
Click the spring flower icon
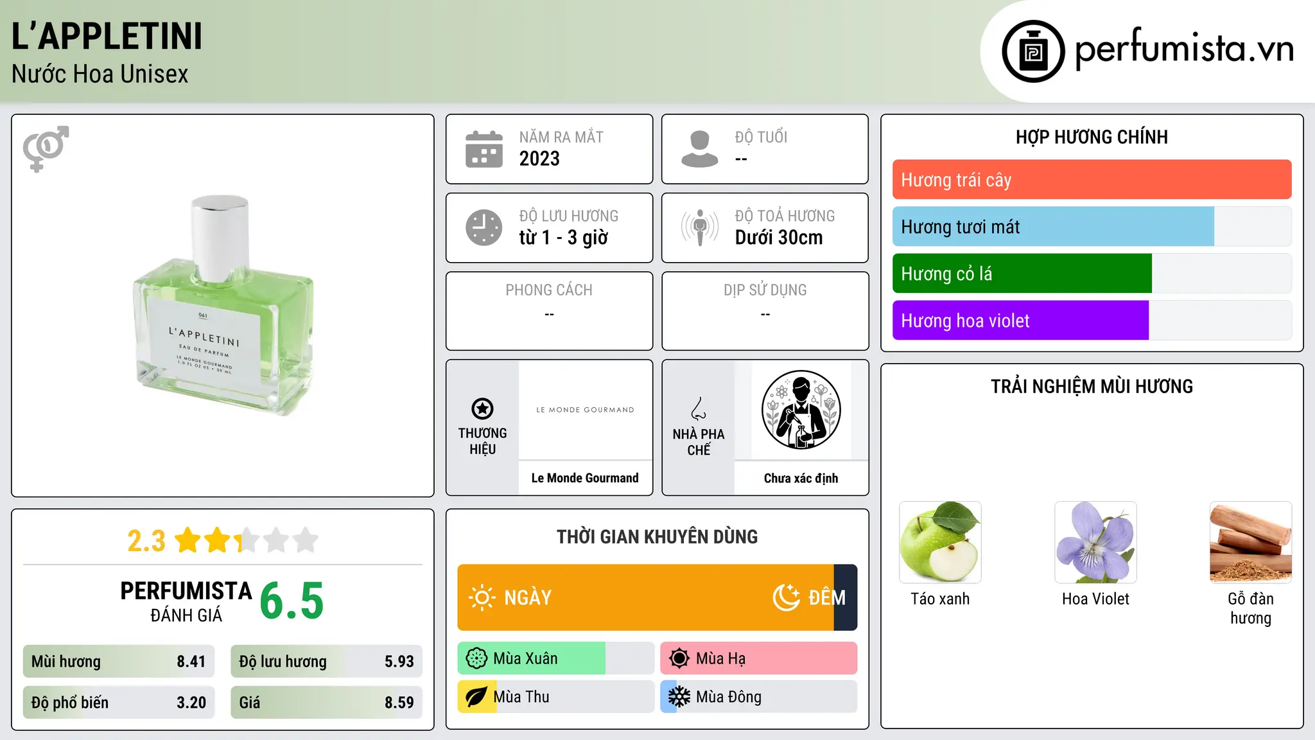point(476,658)
